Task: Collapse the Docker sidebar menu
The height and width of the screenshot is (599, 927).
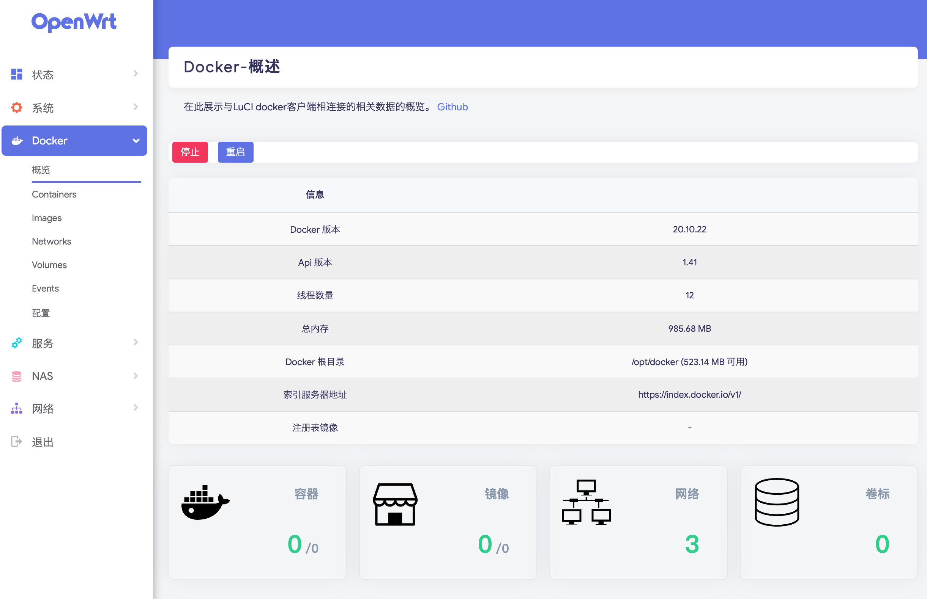Action: pyautogui.click(x=136, y=141)
